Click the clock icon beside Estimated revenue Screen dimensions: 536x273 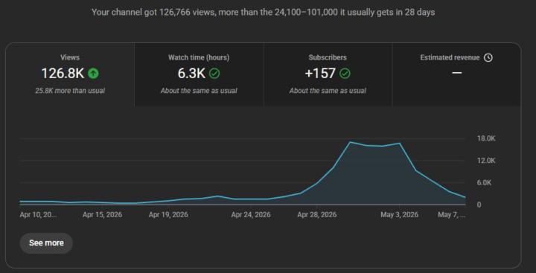[x=488, y=58]
